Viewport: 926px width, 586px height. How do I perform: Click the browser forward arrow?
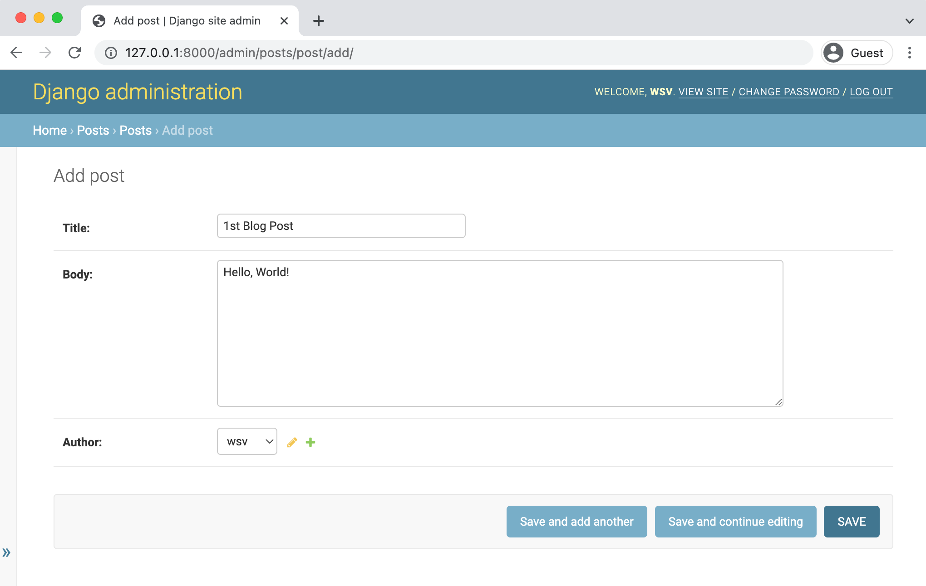pos(45,53)
